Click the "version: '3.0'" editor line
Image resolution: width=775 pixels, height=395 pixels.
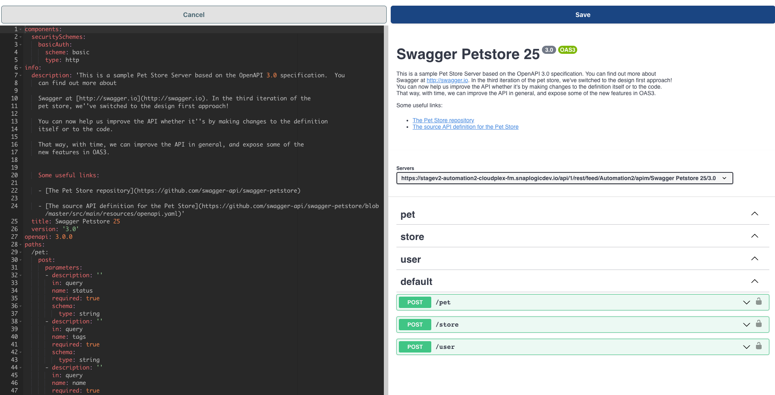click(x=55, y=229)
